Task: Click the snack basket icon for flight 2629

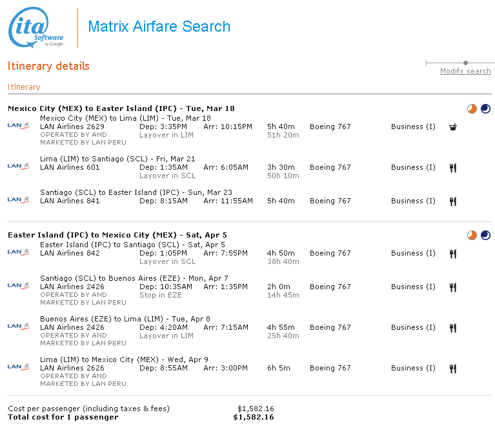Action: 453,127
